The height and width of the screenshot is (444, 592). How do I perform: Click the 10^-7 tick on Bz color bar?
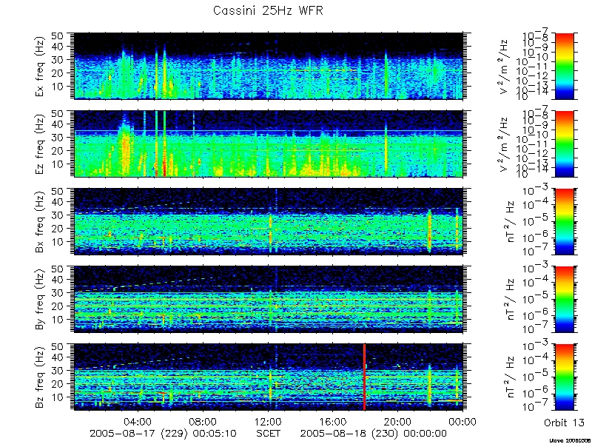[x=536, y=406]
